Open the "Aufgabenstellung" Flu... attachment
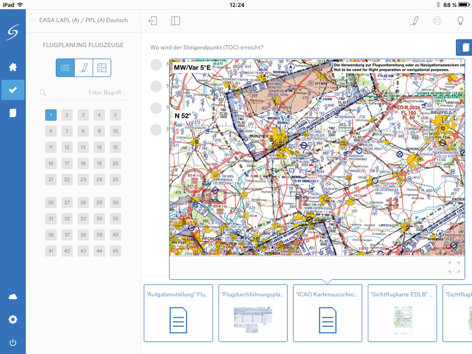Image resolution: width=472 pixels, height=354 pixels. pyautogui.click(x=178, y=313)
